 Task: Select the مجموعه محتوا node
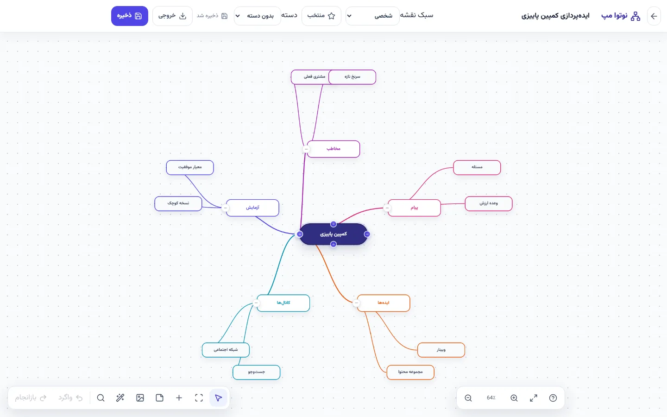tap(410, 373)
